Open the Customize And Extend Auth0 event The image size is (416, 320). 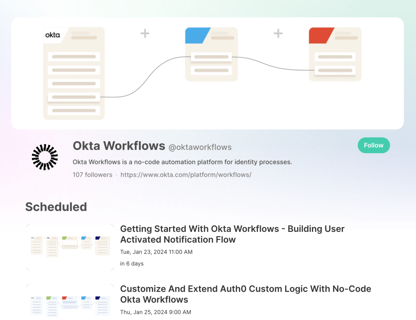tap(245, 294)
